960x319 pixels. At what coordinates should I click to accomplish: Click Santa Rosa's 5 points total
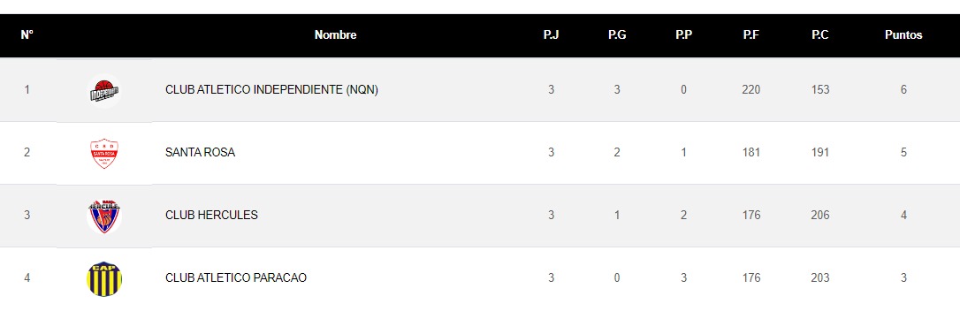point(903,153)
